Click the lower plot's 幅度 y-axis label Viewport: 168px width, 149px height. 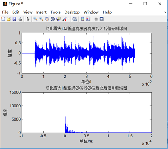5,113
